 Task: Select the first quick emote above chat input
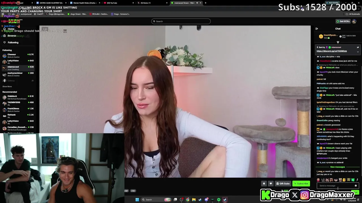(318, 180)
